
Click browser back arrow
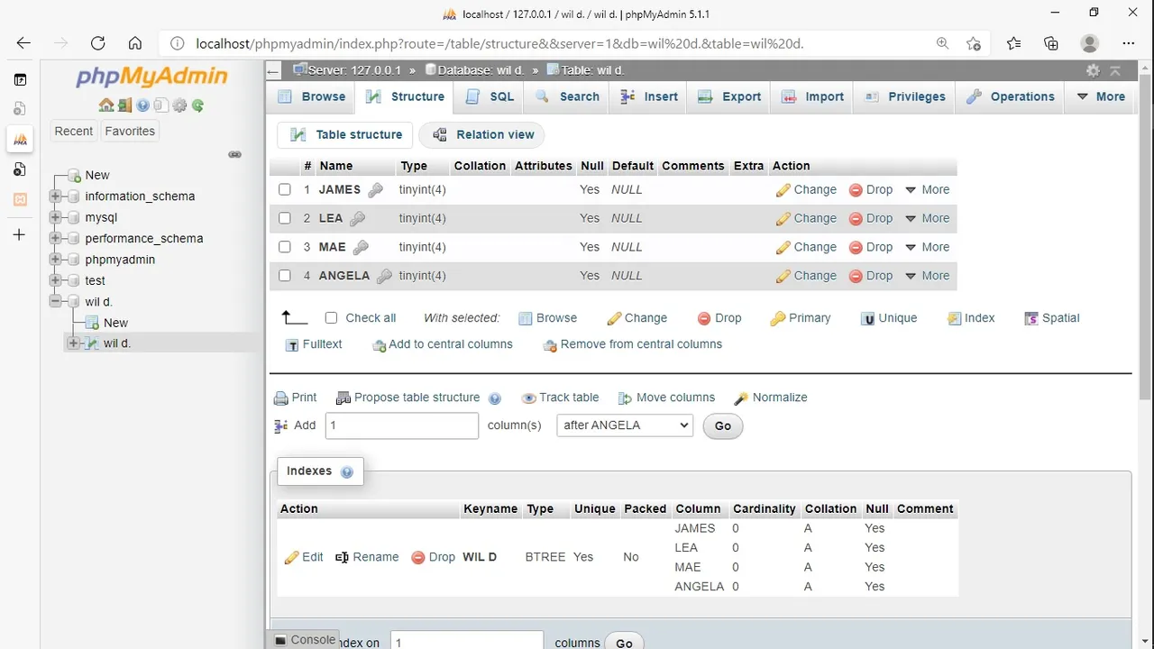click(23, 43)
